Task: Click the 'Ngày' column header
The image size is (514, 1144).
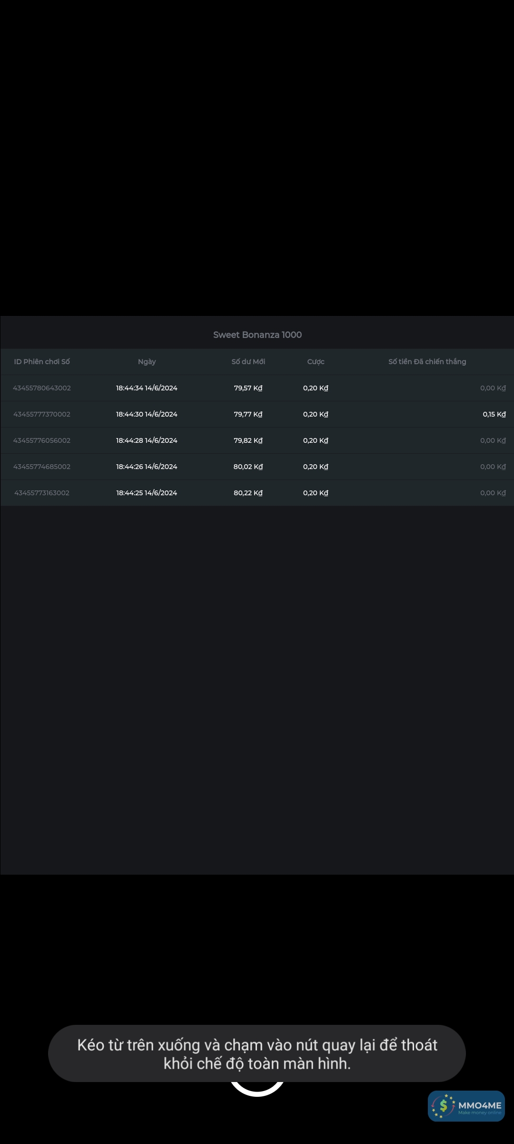Action: [147, 362]
